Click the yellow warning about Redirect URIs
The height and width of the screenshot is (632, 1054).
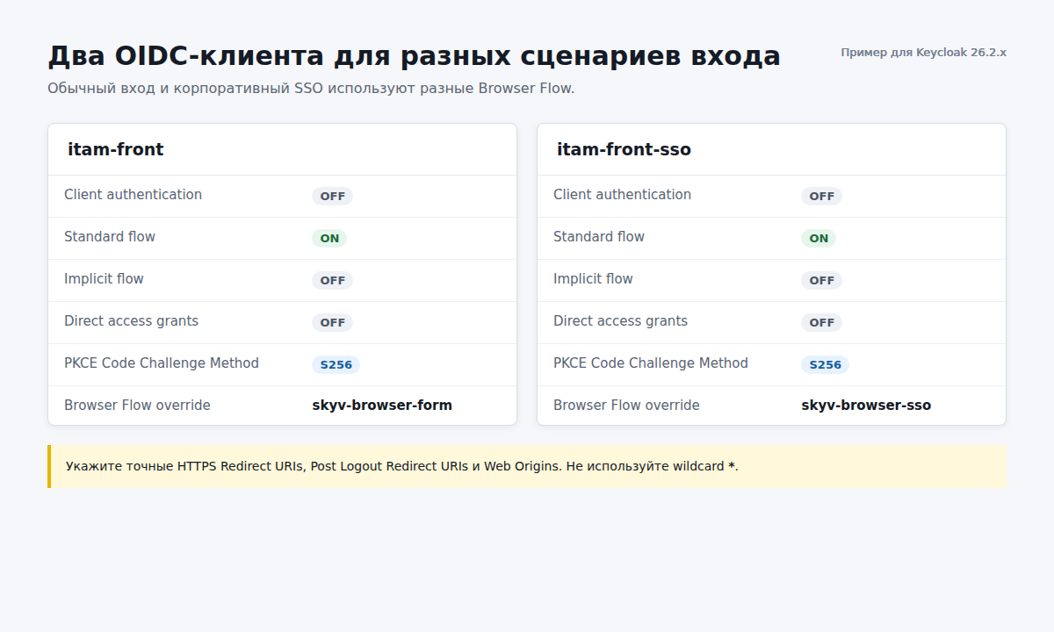pyautogui.click(x=527, y=466)
